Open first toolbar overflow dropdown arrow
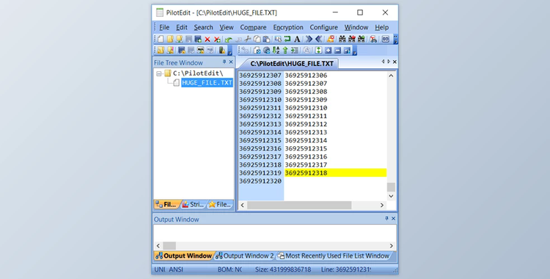The image size is (550, 279). (x=396, y=40)
